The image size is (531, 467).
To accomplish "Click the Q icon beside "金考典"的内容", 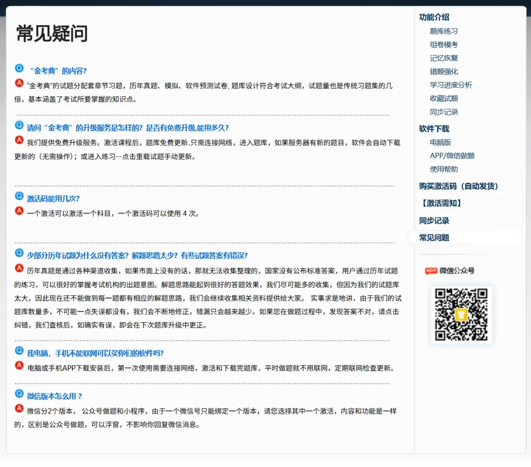I will click(x=19, y=68).
